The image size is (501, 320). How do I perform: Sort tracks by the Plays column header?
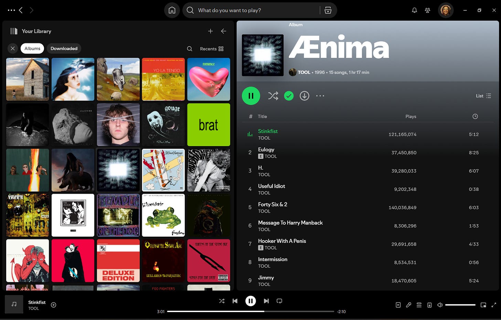[411, 116]
